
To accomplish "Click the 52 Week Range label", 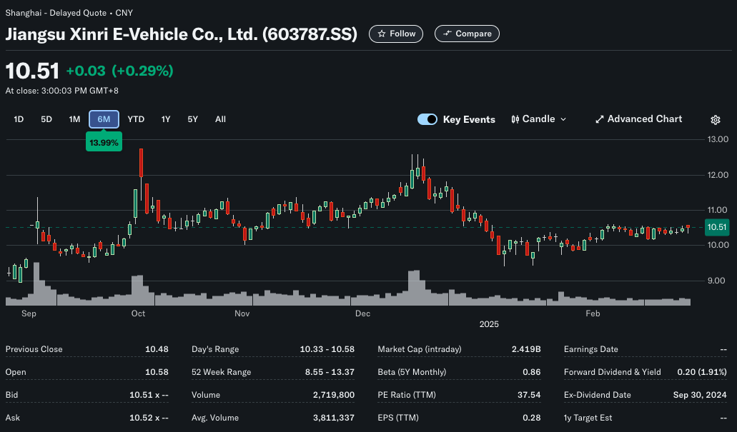I will click(x=222, y=372).
